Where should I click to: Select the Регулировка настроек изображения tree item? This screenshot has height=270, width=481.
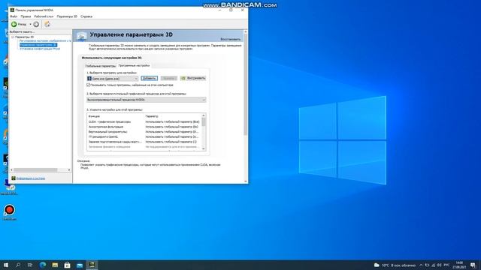click(x=45, y=40)
